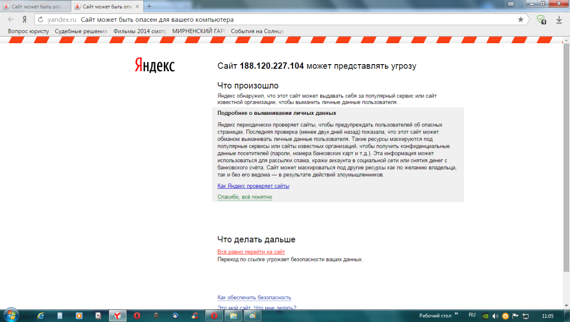The image size is (570, 322).
Task: Open 'Вопрос юристу' bookmark
Action: pyautogui.click(x=28, y=31)
